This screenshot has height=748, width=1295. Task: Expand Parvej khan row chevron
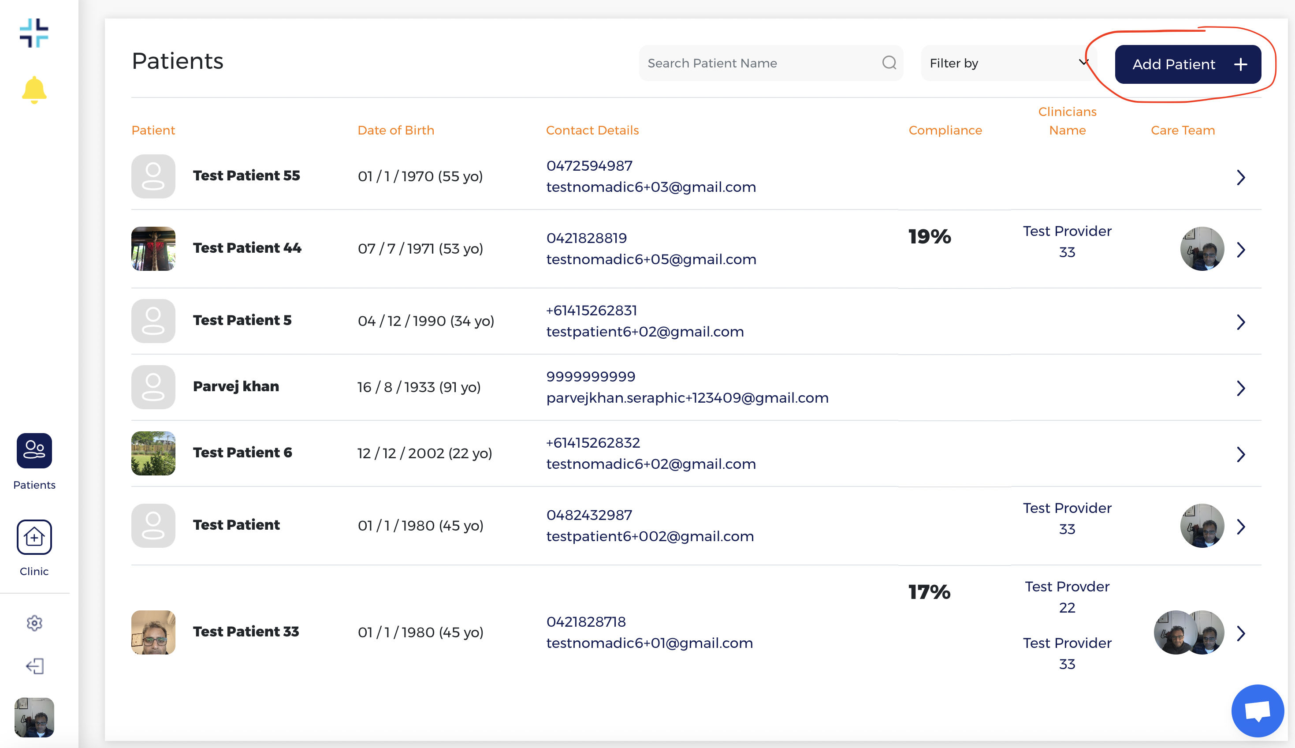[x=1241, y=388]
